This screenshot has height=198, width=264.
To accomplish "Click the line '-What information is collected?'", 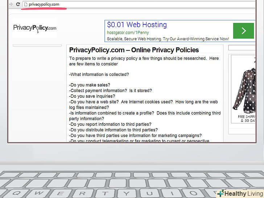I will point(99,74).
